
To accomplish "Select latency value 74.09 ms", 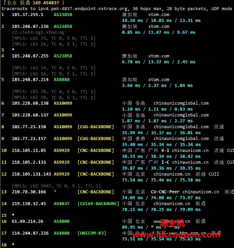I will coord(132,198).
